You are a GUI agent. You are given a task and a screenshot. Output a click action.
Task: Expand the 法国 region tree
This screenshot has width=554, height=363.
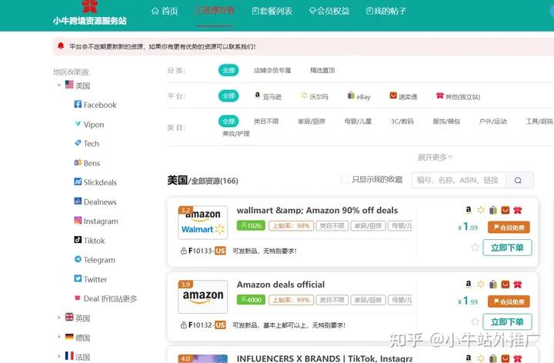[58, 356]
